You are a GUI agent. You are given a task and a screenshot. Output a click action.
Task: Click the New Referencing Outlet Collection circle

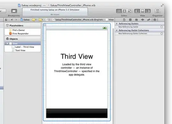pyautogui.click(x=161, y=33)
